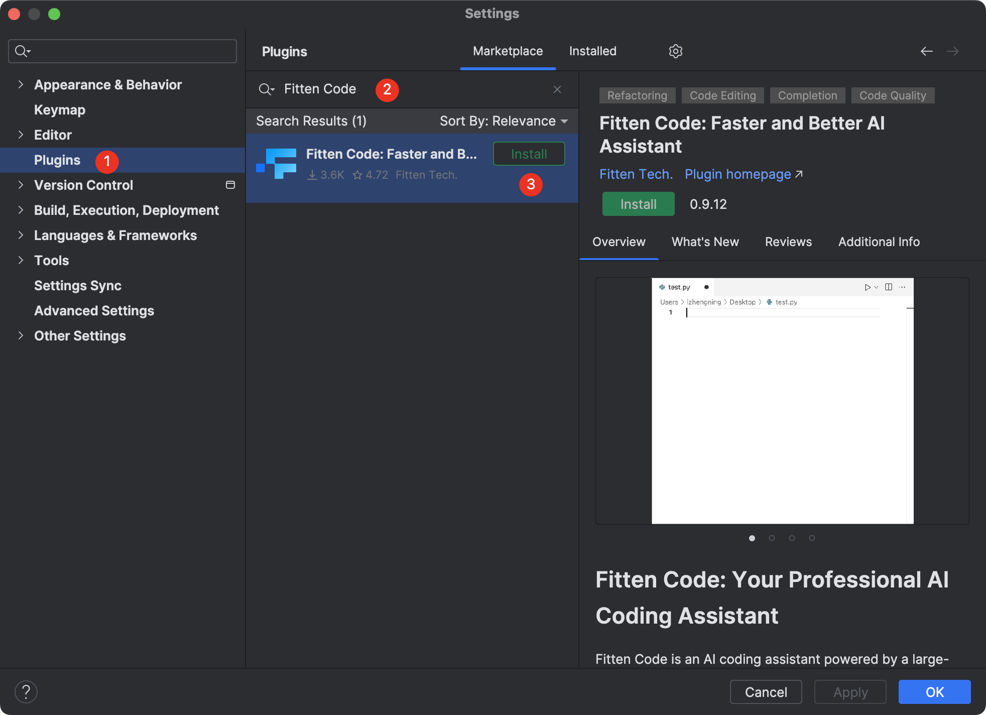Click the plugin search magnifier icon
The image size is (986, 715).
click(266, 89)
